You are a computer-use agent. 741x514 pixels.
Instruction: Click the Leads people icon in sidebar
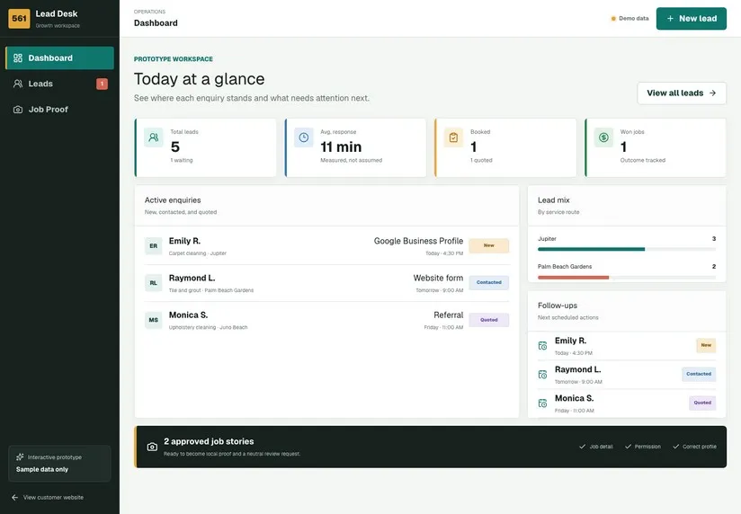point(18,84)
